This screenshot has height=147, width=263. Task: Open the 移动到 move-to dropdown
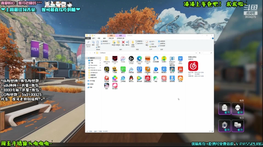point(114,43)
